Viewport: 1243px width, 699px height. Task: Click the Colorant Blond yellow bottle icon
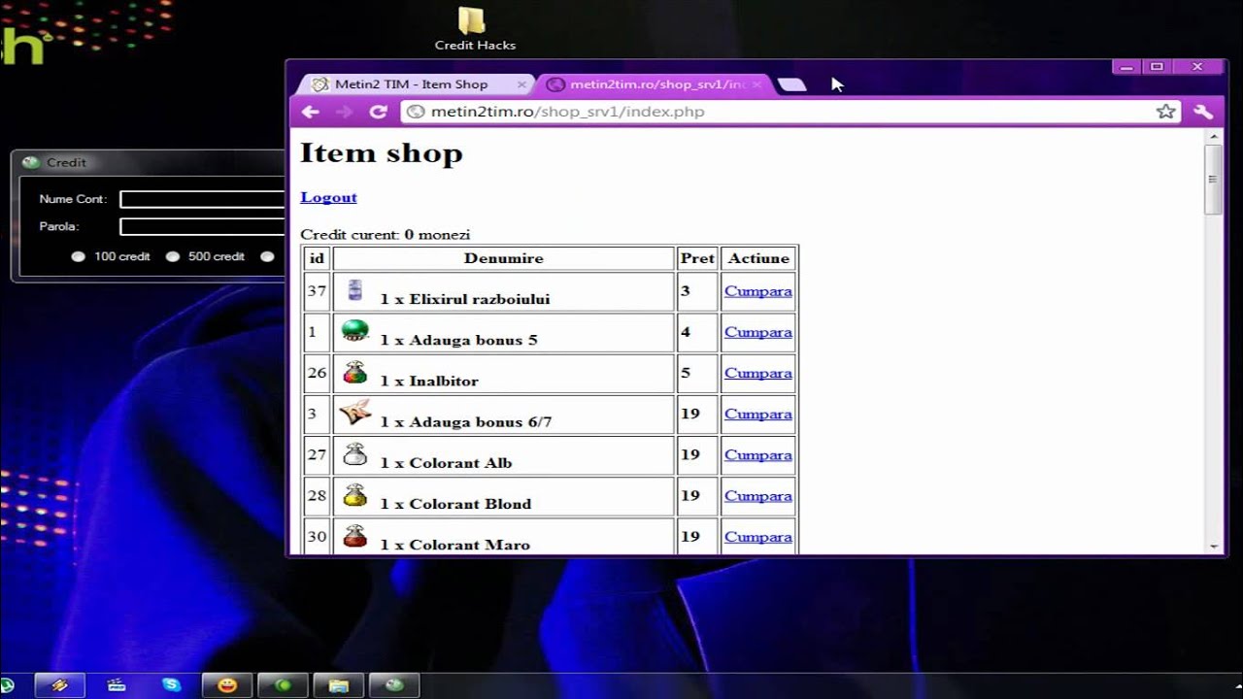coord(355,494)
